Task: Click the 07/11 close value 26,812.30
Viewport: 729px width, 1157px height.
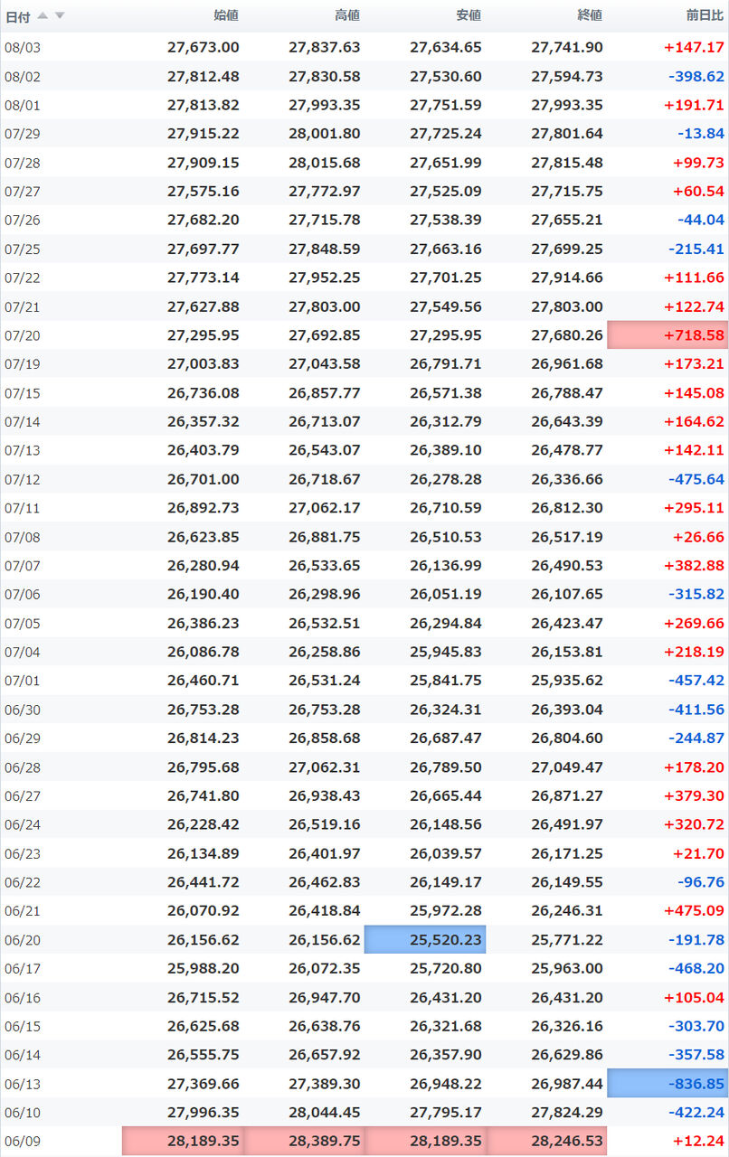Action: [567, 509]
